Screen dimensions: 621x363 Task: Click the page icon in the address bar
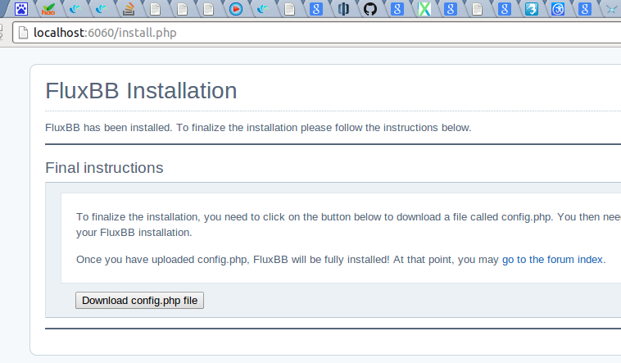tap(24, 33)
